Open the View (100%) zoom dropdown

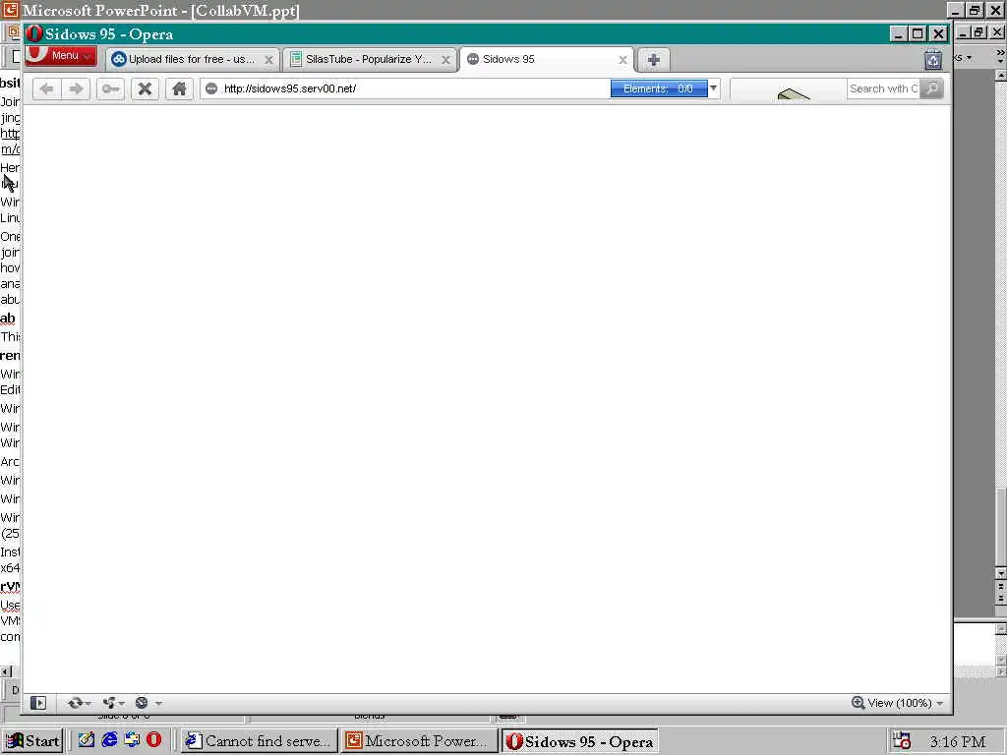coord(905,703)
